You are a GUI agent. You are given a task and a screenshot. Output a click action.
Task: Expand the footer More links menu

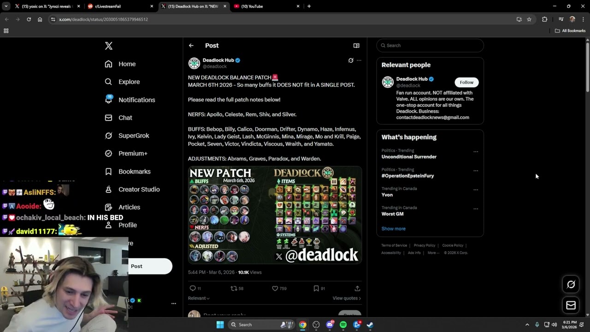tap(433, 253)
